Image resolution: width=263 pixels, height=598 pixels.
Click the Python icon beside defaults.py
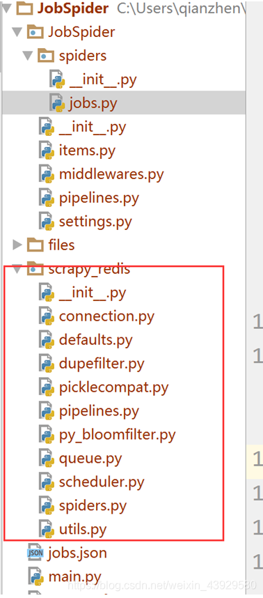tap(47, 340)
